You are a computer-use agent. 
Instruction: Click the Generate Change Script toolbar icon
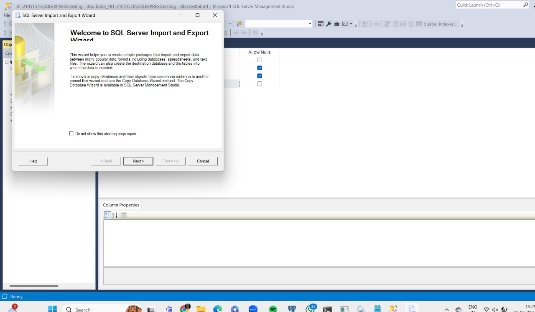[365, 24]
